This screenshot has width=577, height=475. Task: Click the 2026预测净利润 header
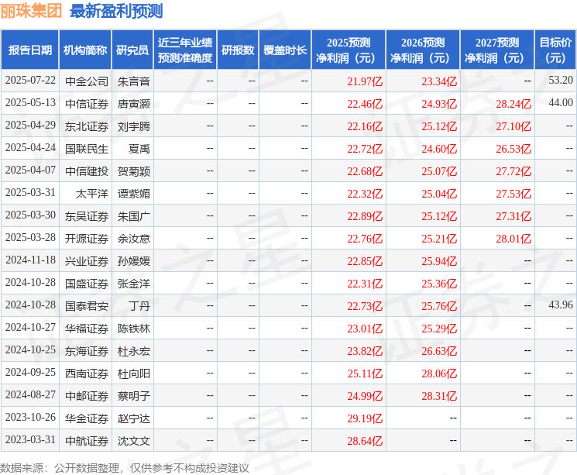tap(423, 50)
